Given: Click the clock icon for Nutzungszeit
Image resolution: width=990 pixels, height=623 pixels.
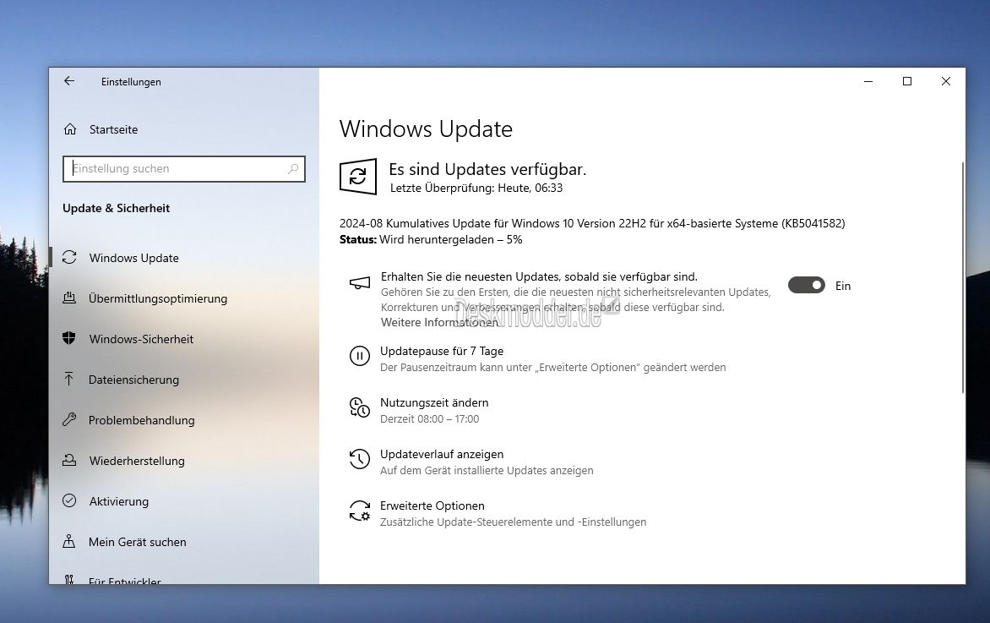Looking at the screenshot, I should pyautogui.click(x=360, y=407).
